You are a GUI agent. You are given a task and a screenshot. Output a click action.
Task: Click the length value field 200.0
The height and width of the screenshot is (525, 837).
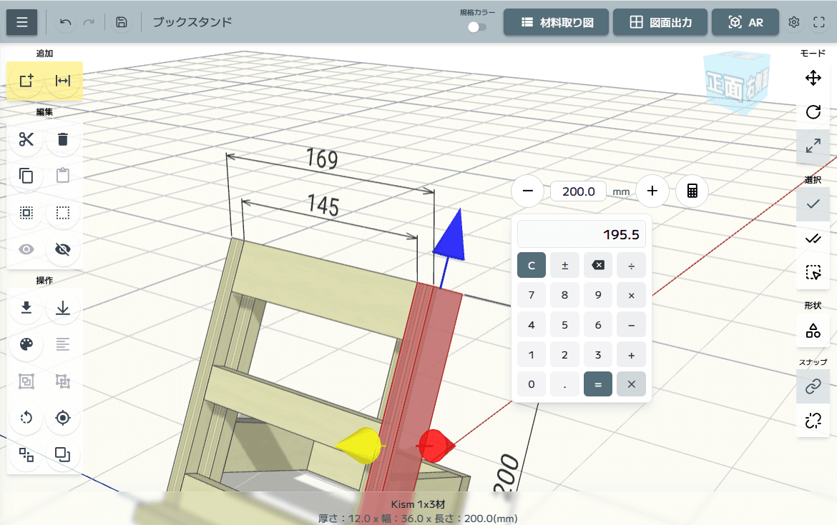[x=578, y=191]
